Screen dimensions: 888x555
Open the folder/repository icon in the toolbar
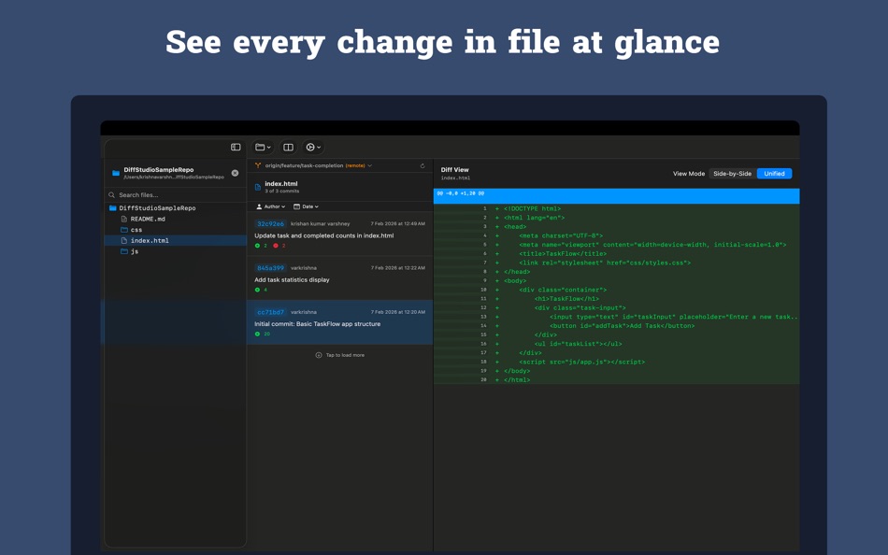(260, 148)
